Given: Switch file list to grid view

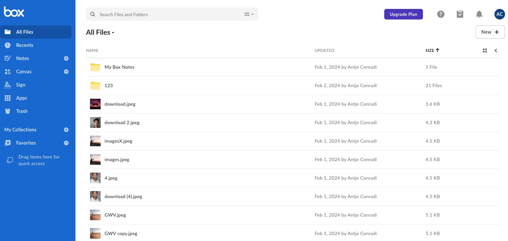Looking at the screenshot, I should coord(485,51).
